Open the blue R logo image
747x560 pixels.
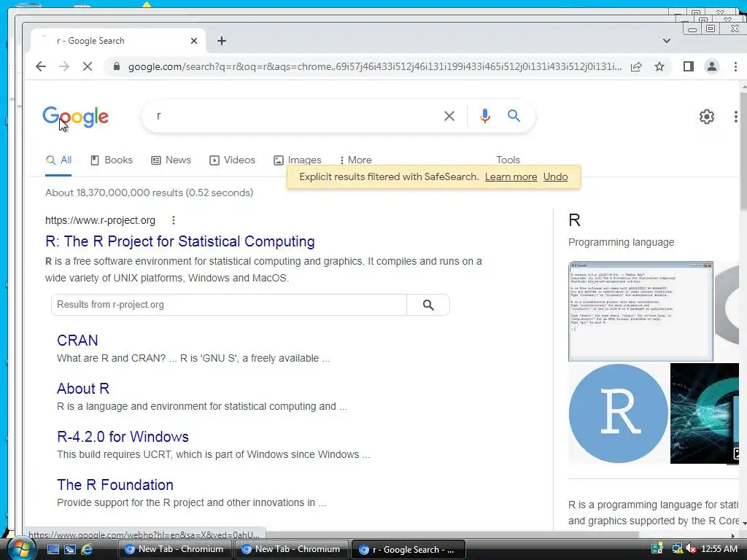pos(619,413)
